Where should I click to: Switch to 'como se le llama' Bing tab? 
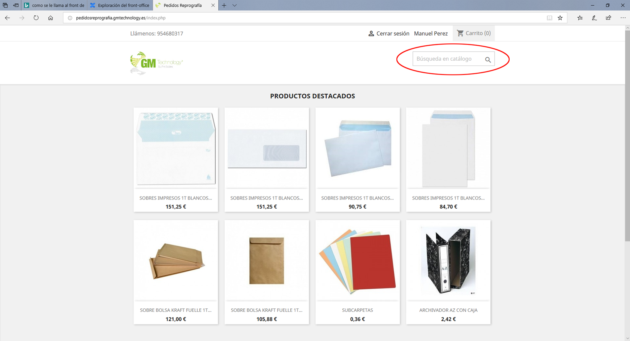[54, 5]
